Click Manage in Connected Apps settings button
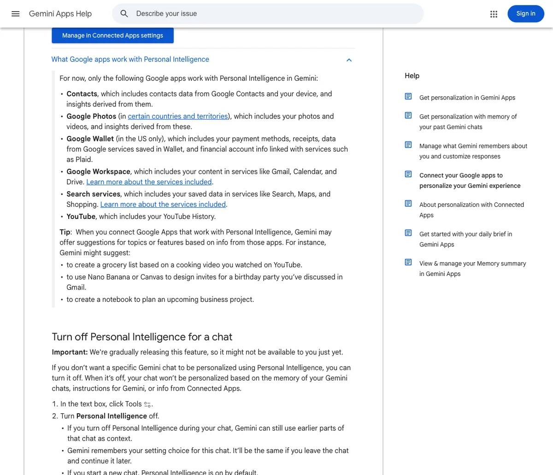Viewport: 553px width, 475px height. tap(112, 35)
